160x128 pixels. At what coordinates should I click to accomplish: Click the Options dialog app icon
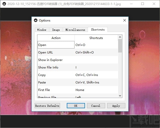coord(36,20)
